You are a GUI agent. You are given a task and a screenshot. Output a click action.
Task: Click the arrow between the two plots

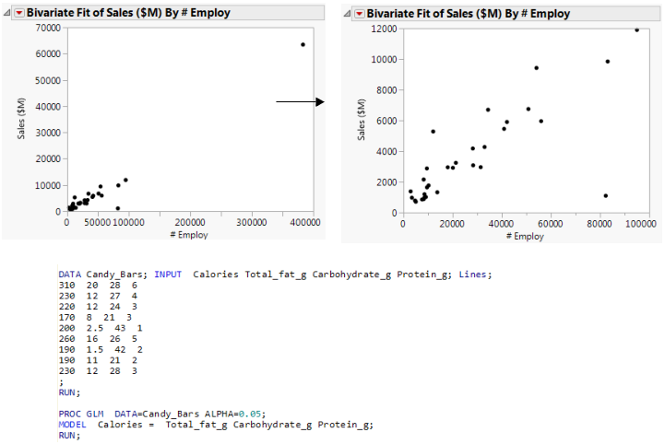tap(301, 101)
